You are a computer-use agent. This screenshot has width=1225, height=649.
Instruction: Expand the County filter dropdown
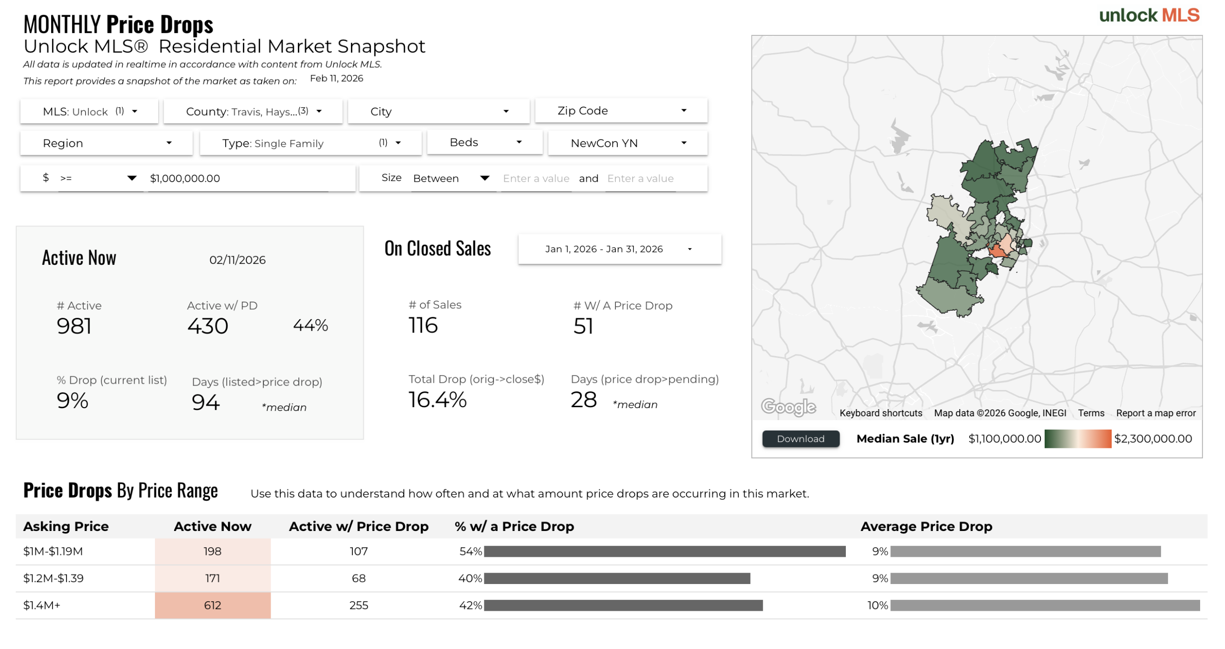point(253,111)
